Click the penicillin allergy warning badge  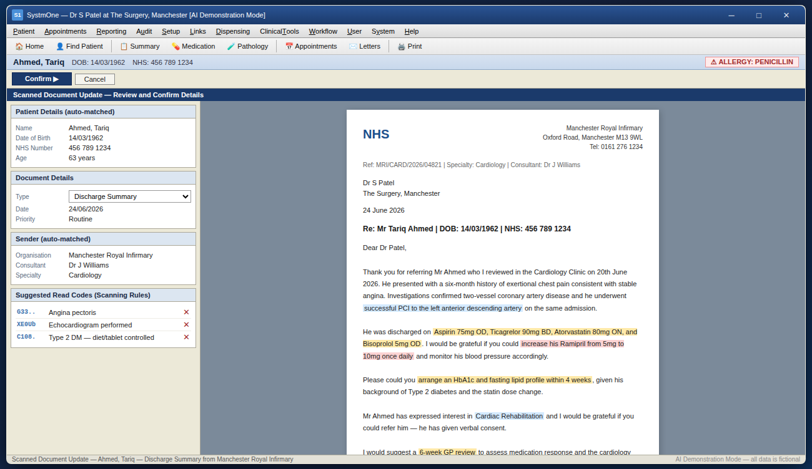click(x=752, y=62)
